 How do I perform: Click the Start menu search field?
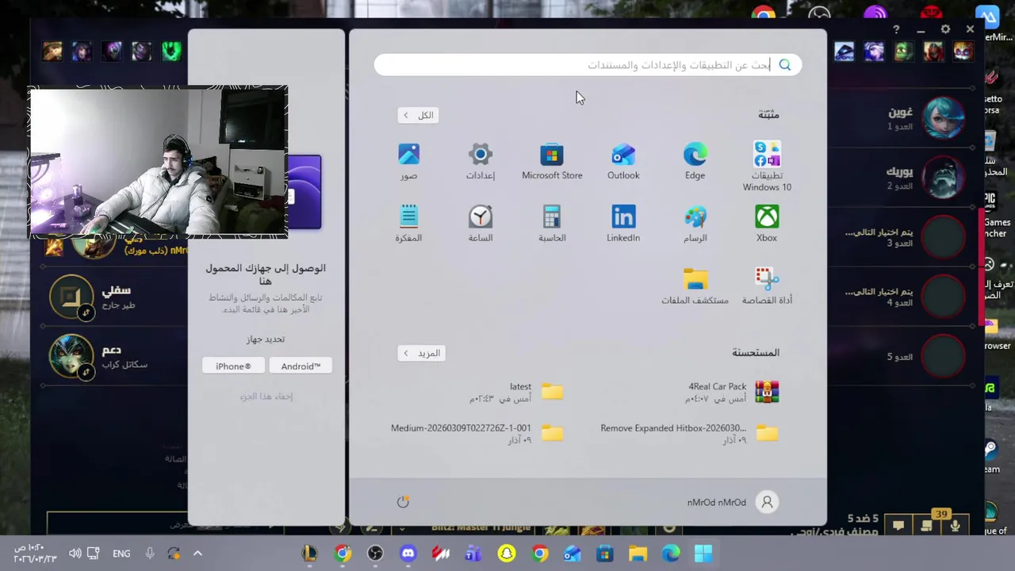pos(588,65)
